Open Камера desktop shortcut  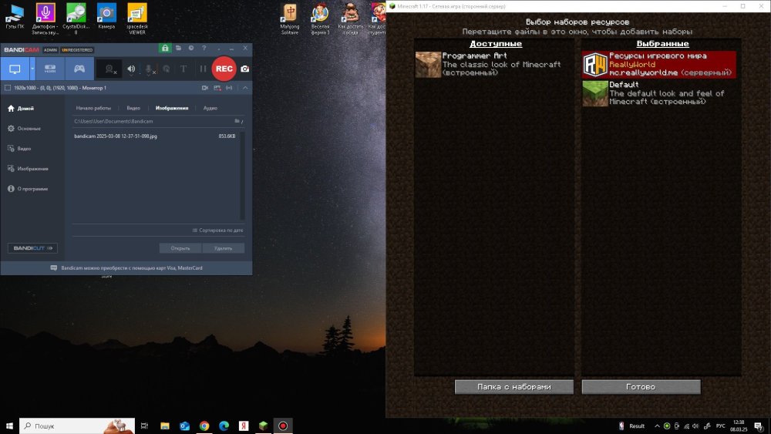pyautogui.click(x=106, y=16)
